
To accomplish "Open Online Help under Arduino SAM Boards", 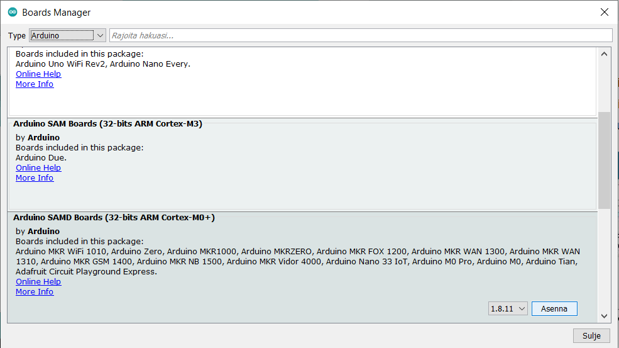I will coord(38,167).
